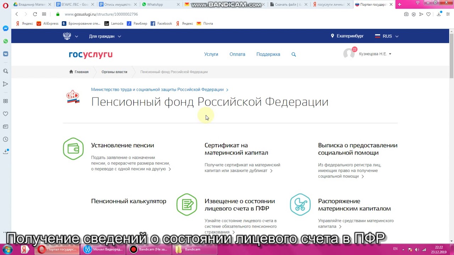Open WhatsApp in Opera sidebar
The height and width of the screenshot is (255, 454).
tap(6, 41)
